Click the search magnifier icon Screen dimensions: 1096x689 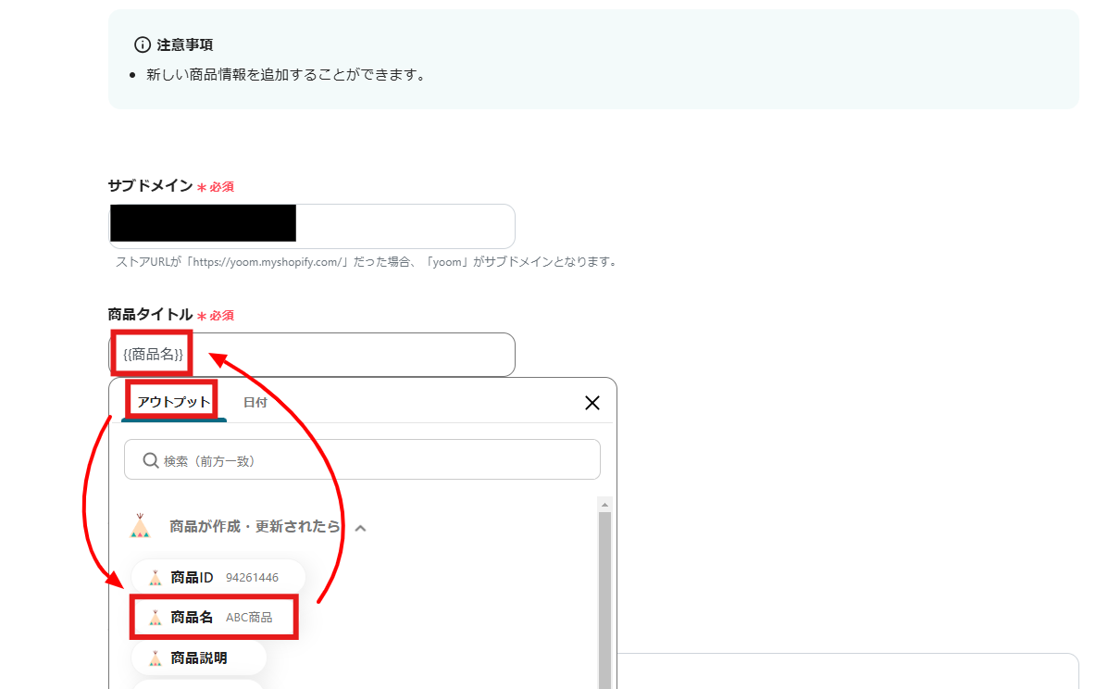pos(150,460)
